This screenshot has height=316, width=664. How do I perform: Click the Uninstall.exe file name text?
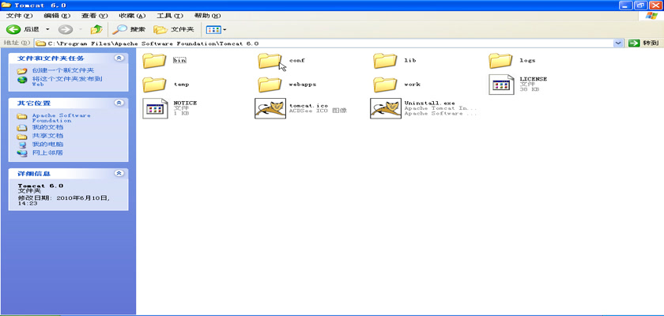tap(429, 103)
